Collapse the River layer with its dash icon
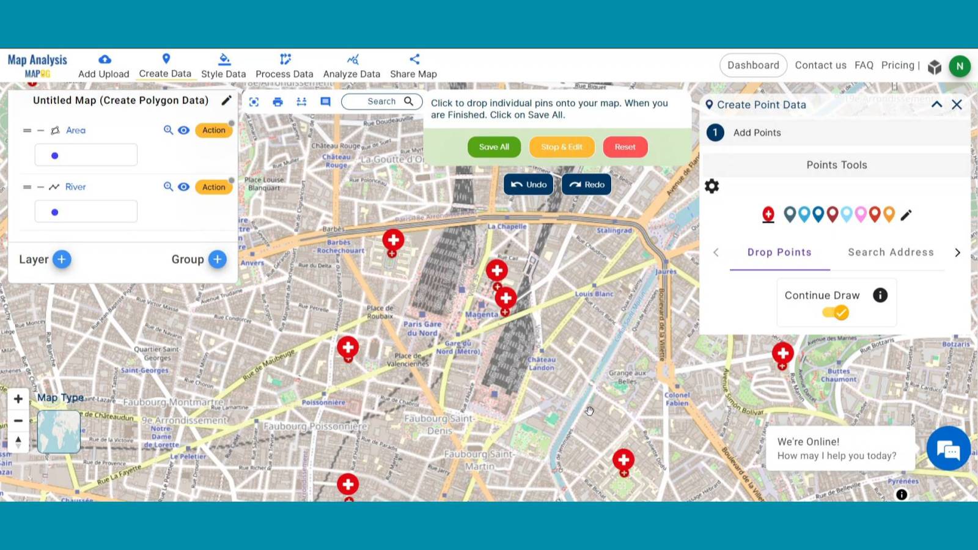Viewport: 978px width, 550px height. click(x=40, y=187)
